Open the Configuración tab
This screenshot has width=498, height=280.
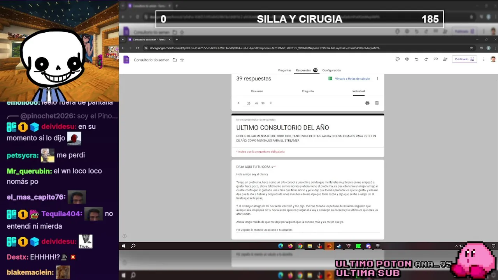tap(331, 70)
